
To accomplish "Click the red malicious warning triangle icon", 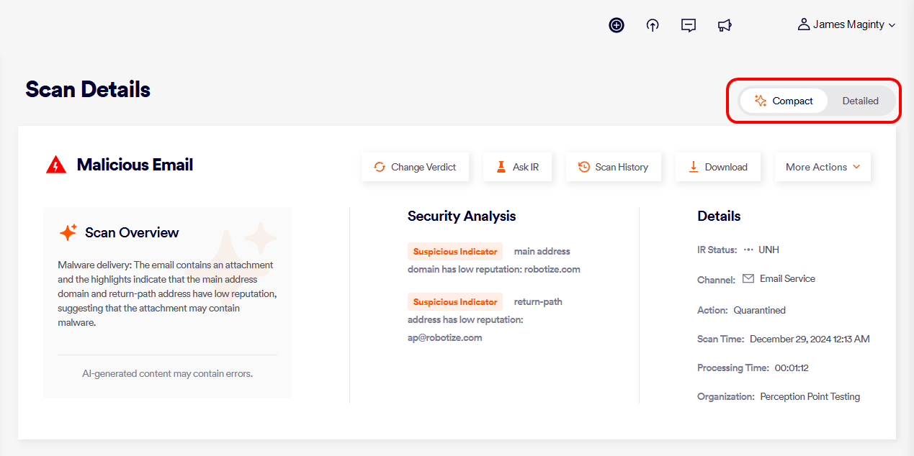I will [56, 165].
